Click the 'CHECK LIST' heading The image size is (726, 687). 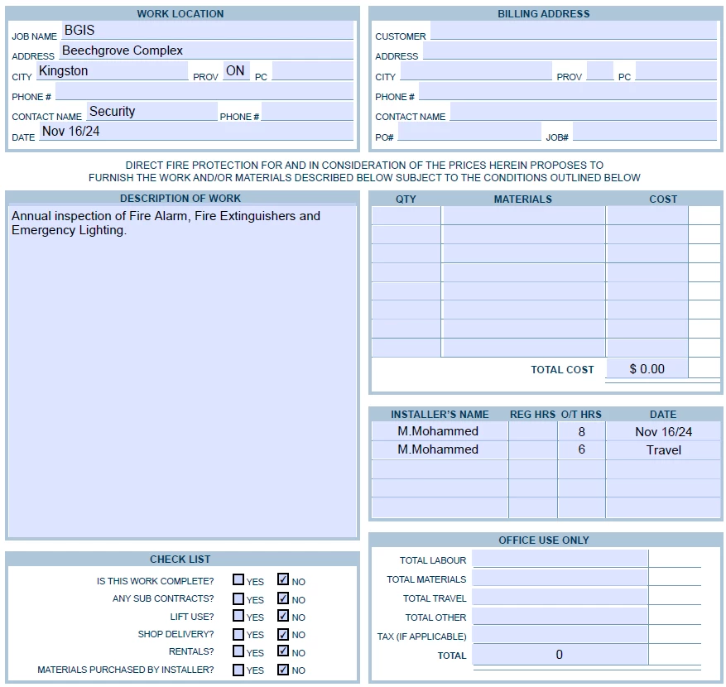coord(180,560)
